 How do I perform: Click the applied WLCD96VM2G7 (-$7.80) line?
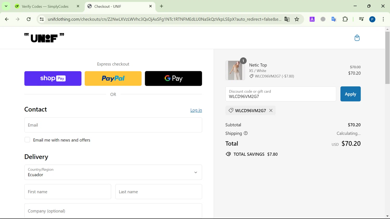tap(272, 76)
